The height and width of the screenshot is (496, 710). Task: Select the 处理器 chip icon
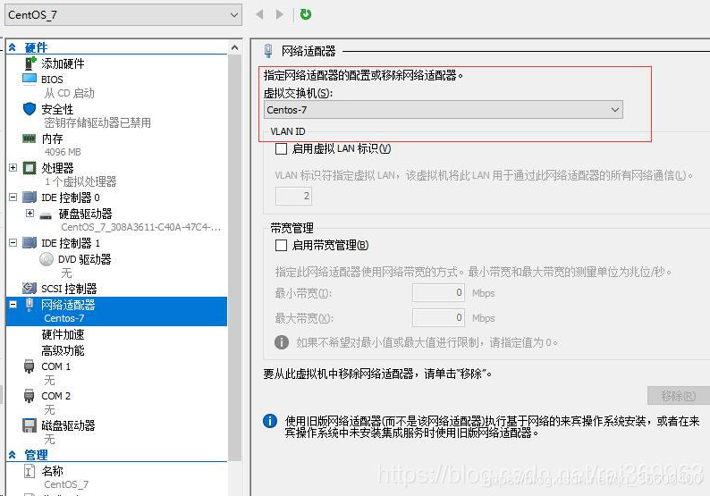(x=30, y=168)
